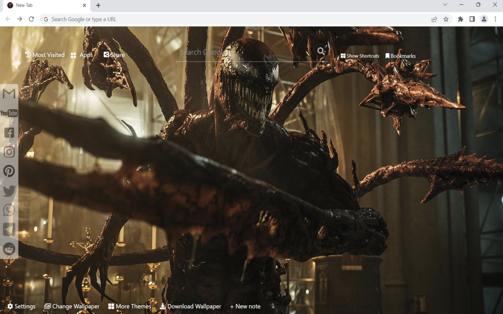
Task: Toggle the browser side panel
Action: (x=472, y=19)
